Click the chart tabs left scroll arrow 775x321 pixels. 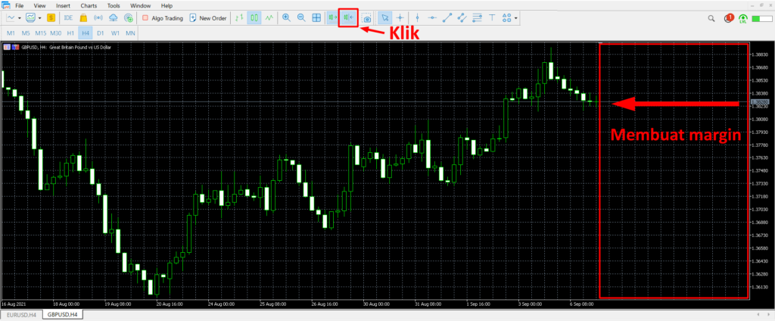point(759,315)
